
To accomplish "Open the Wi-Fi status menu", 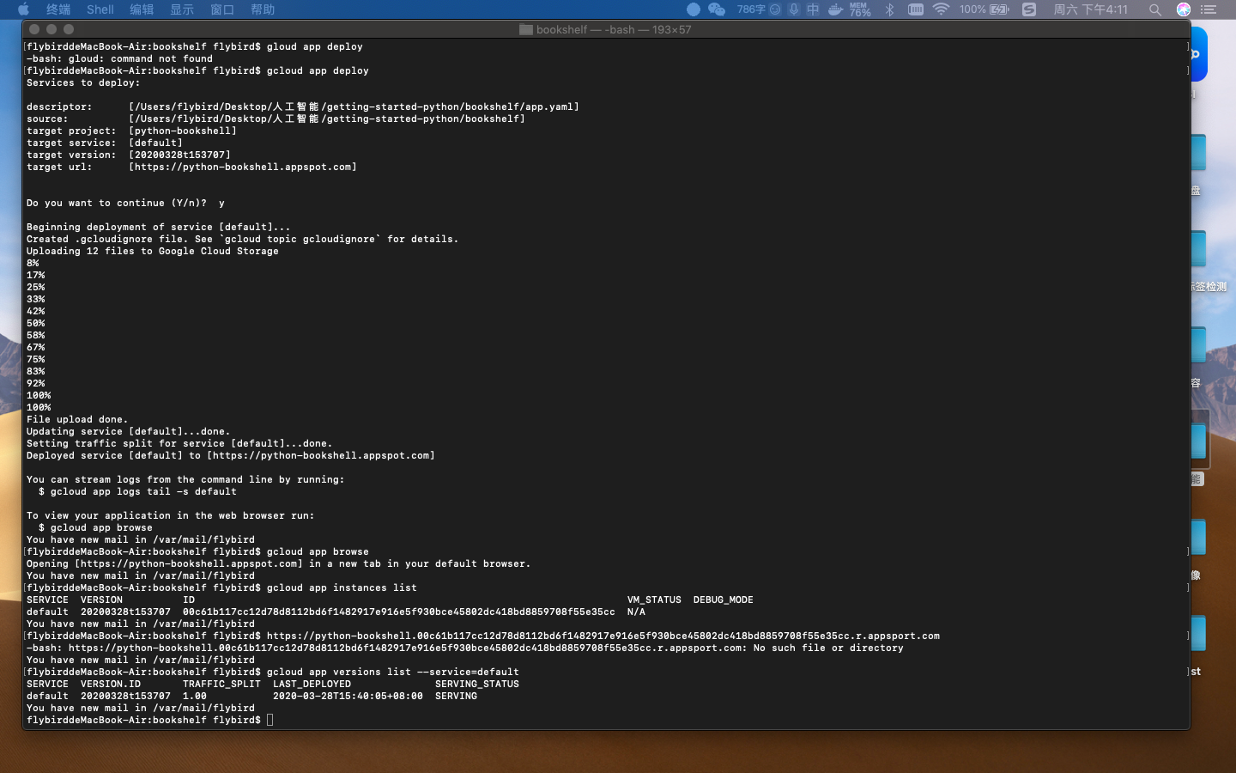I will [942, 9].
